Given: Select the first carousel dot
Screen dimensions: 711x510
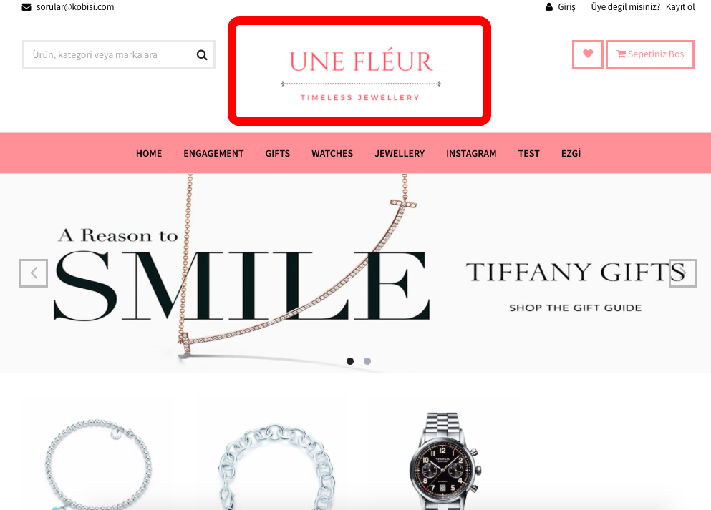Looking at the screenshot, I should (x=350, y=361).
